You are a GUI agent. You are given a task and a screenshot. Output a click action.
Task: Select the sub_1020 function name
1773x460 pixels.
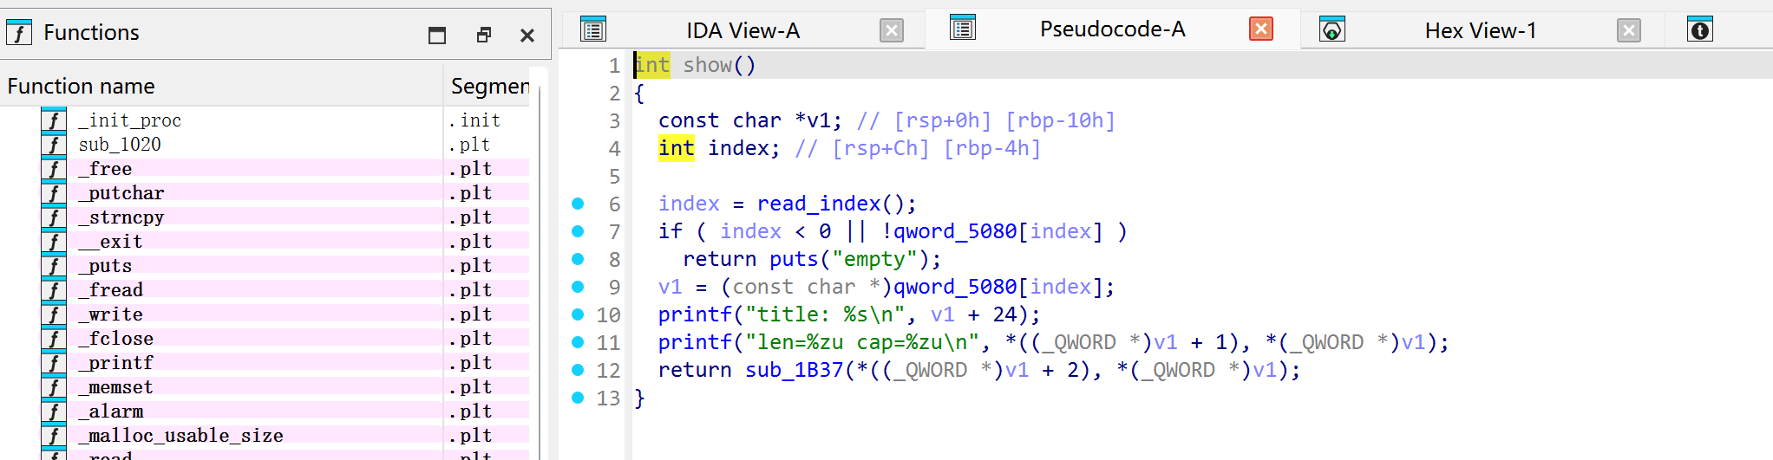[x=120, y=145]
